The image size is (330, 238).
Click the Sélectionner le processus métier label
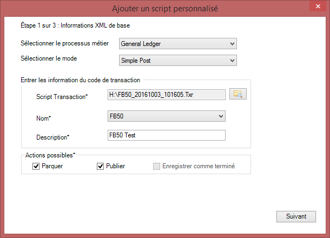[64, 43]
